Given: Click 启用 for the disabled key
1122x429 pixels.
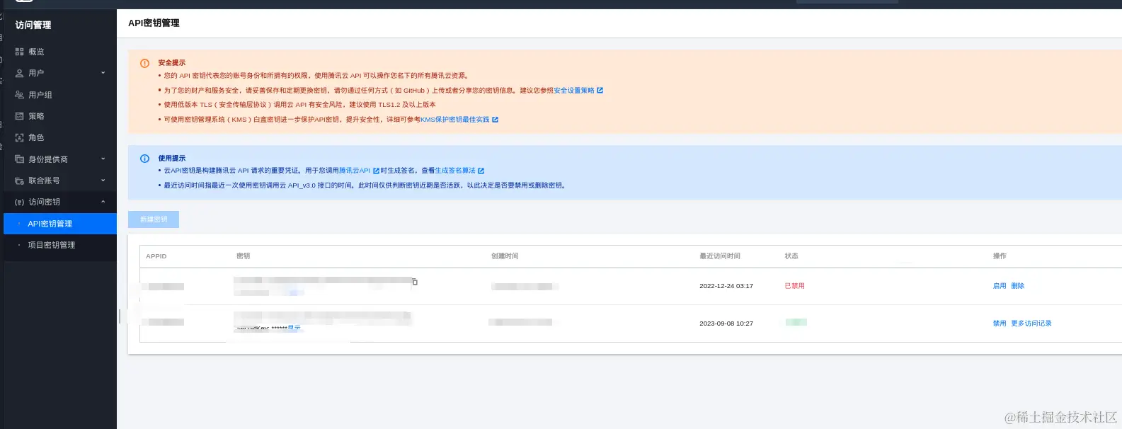Looking at the screenshot, I should (1000, 286).
